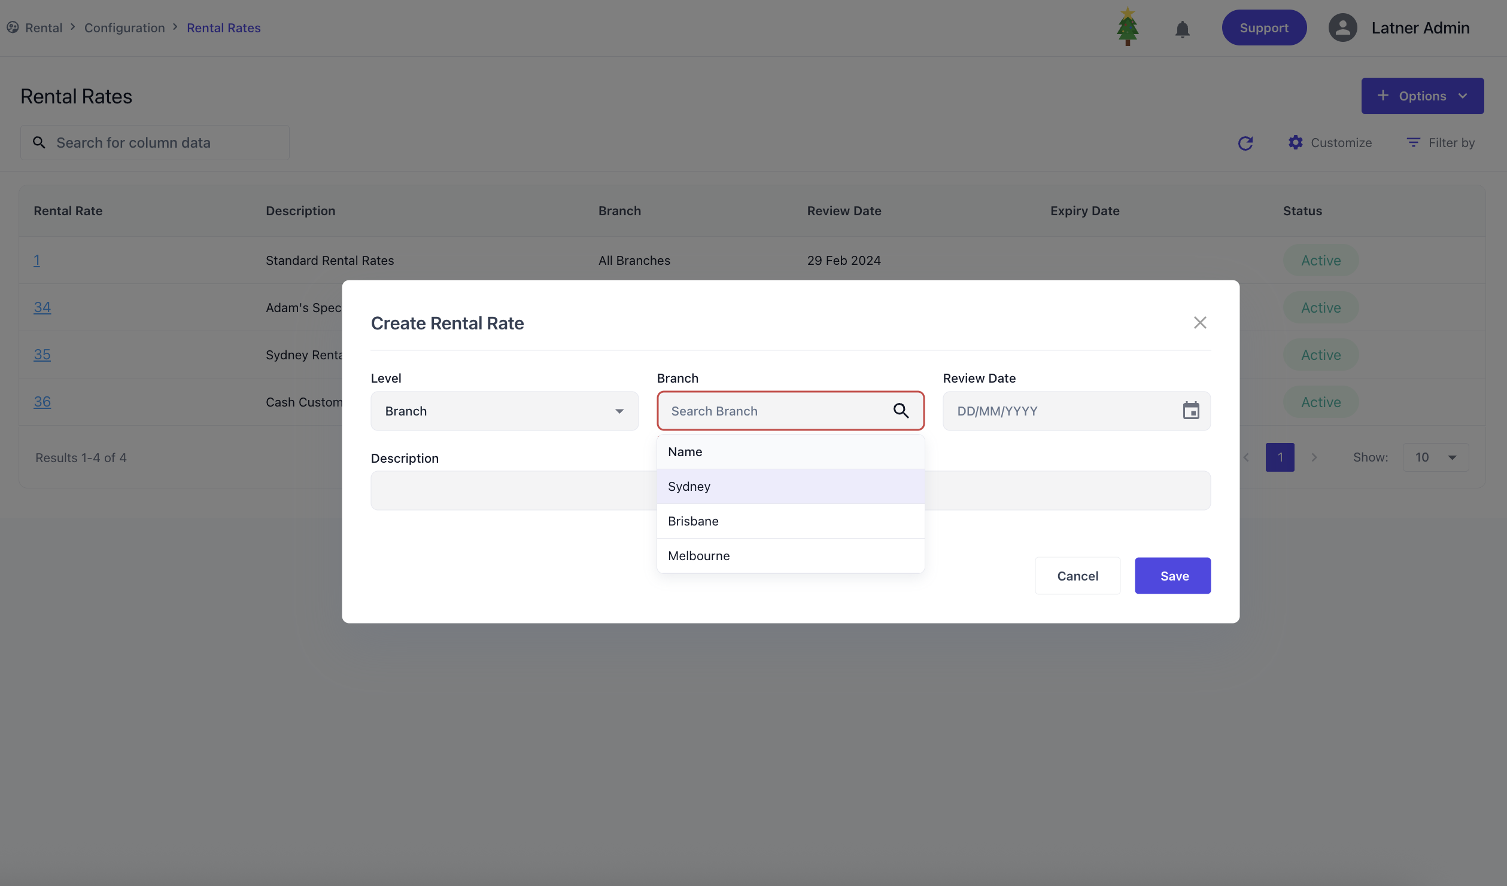The image size is (1507, 886).
Task: Close the Create Rental Rate dialog
Action: coord(1199,323)
